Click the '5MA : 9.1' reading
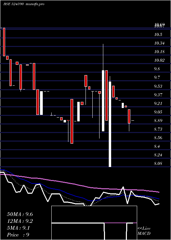This screenshot has width=171, height=240. (18, 228)
